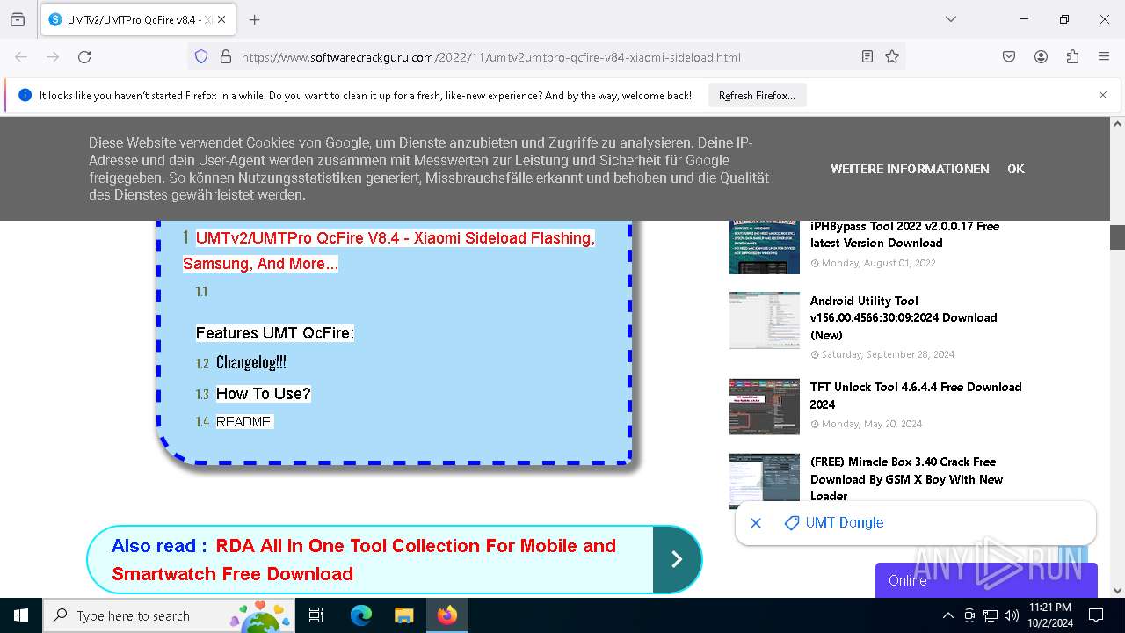1125x633 pixels.
Task: Go forward to next page
Action: (53, 56)
